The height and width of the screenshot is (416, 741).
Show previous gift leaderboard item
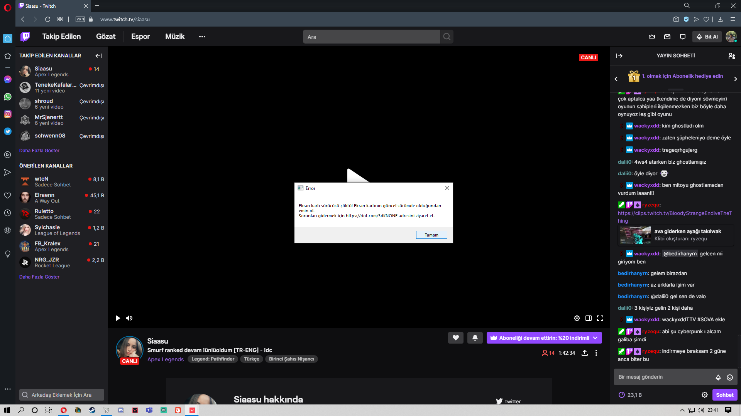point(616,79)
